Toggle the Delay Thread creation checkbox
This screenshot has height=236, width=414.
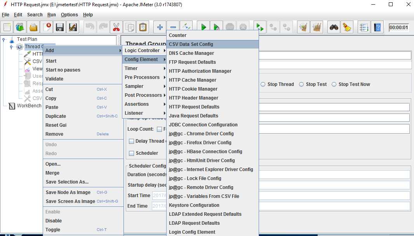(131, 142)
